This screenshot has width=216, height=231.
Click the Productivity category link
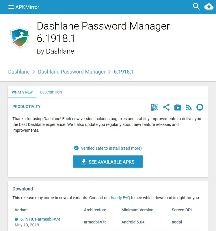click(x=27, y=107)
